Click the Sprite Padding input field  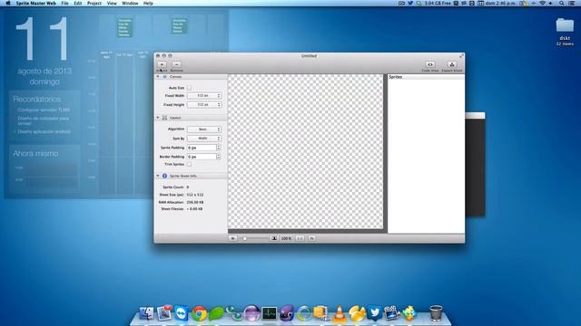pos(202,148)
